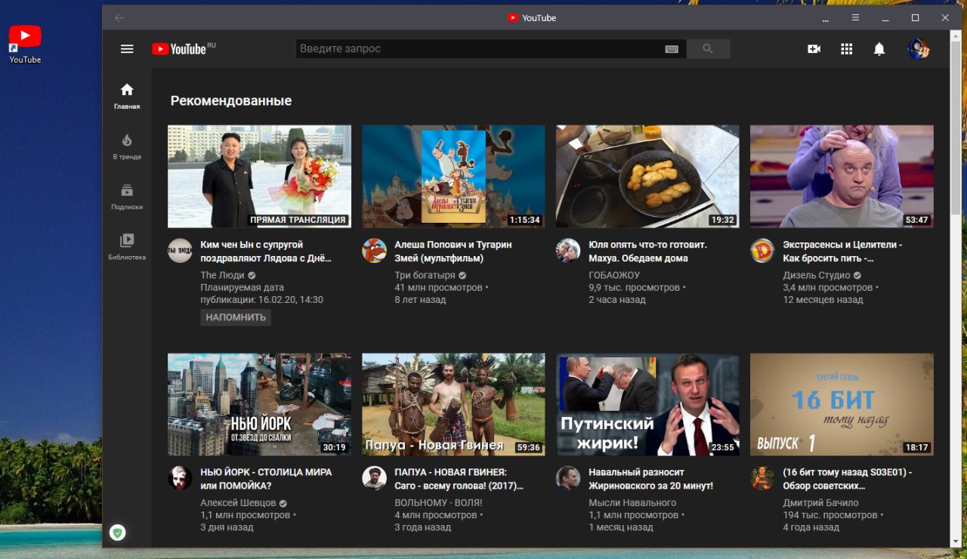
Task: Open В тренде trending section
Action: (127, 146)
